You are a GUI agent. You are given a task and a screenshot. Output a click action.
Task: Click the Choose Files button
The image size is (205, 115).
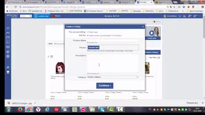(x=94, y=48)
